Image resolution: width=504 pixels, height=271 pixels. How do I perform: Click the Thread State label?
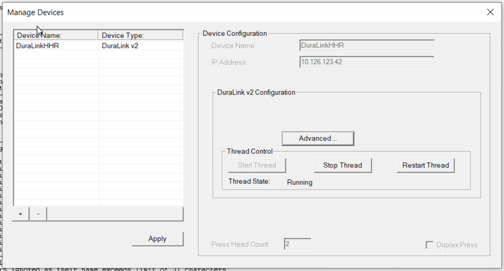[x=249, y=181]
